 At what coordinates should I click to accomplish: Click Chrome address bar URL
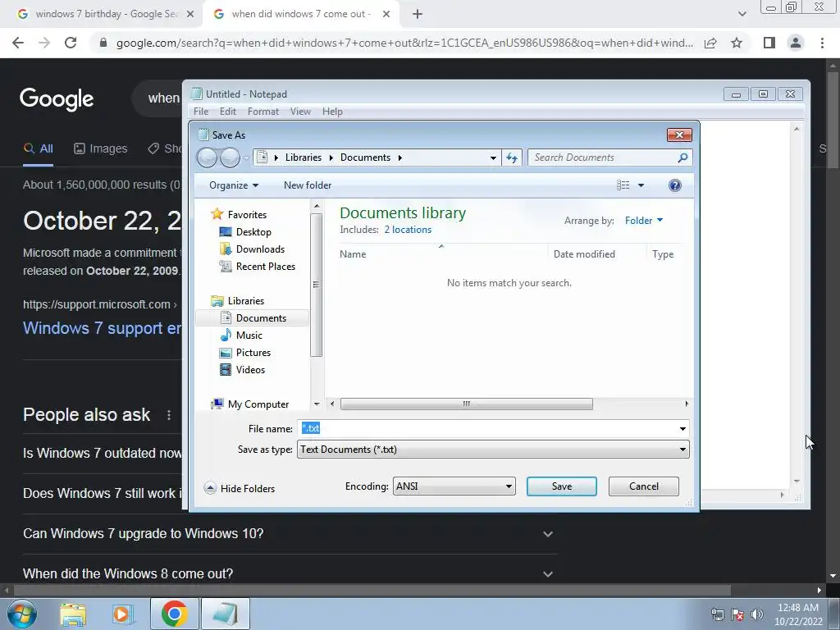(x=404, y=43)
